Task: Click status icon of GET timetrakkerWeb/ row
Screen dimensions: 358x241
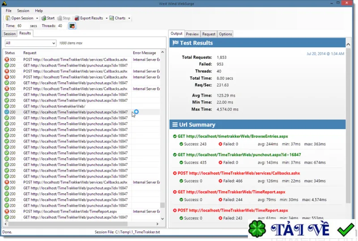Action: coord(7,106)
